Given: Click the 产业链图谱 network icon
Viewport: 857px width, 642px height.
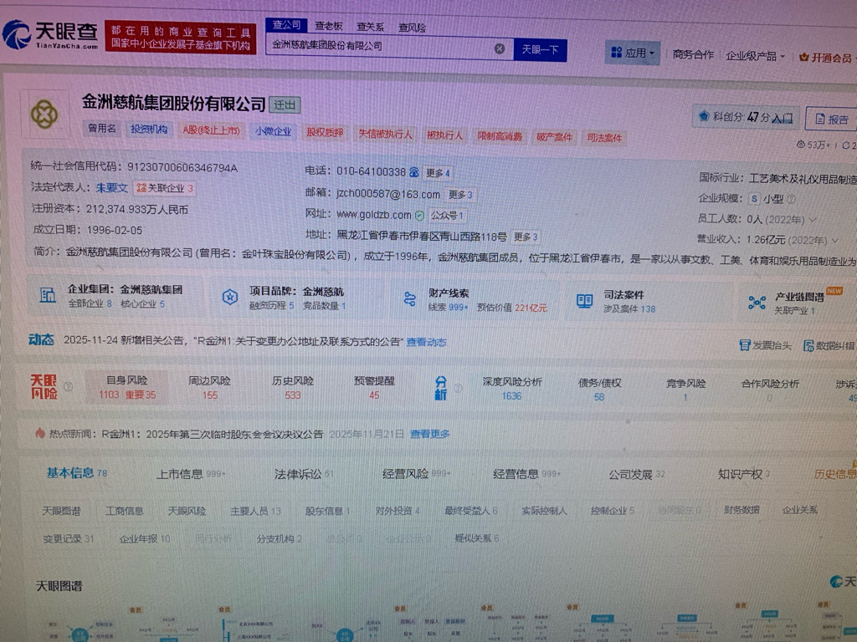Looking at the screenshot, I should pyautogui.click(x=757, y=303).
